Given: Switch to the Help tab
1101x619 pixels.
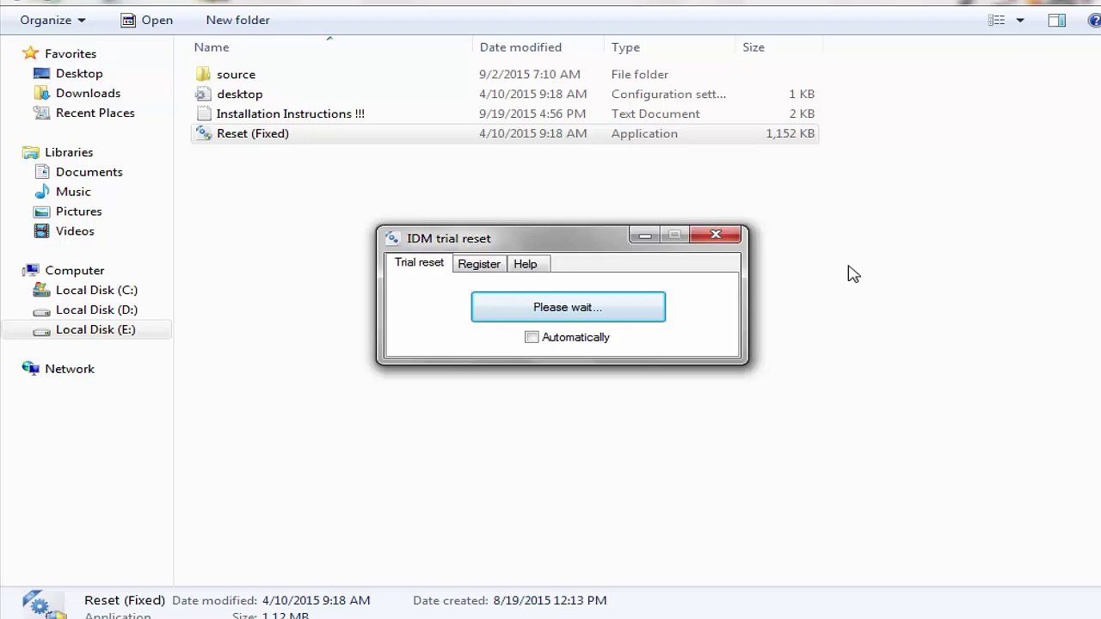Looking at the screenshot, I should (526, 264).
